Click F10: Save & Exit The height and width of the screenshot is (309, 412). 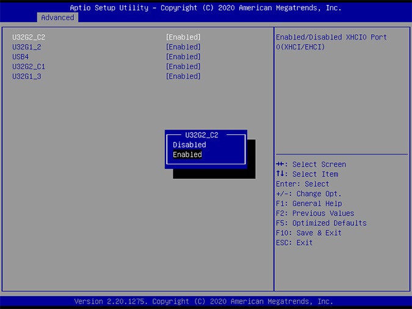[309, 233]
